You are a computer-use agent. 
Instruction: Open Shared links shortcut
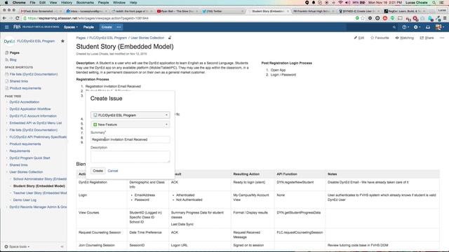pyautogui.click(x=19, y=81)
